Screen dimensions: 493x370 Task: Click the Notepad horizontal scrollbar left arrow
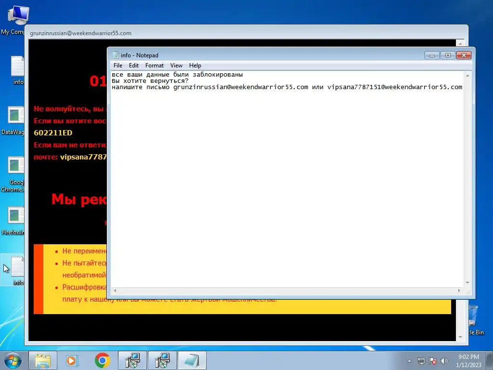(115, 291)
